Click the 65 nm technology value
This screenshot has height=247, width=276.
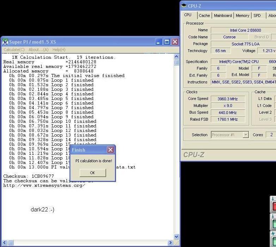221,51
